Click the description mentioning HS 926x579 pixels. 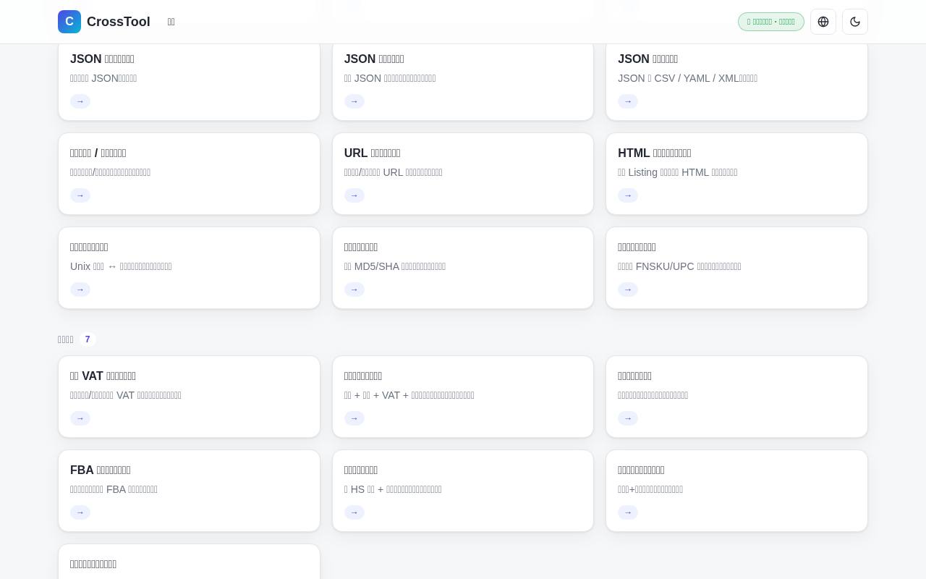393,489
